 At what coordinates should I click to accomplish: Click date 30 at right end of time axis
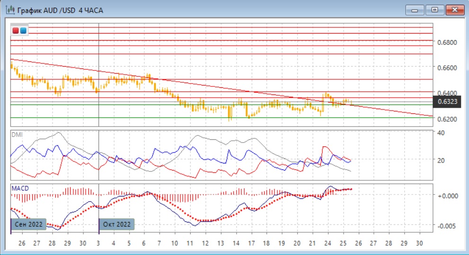point(418,243)
